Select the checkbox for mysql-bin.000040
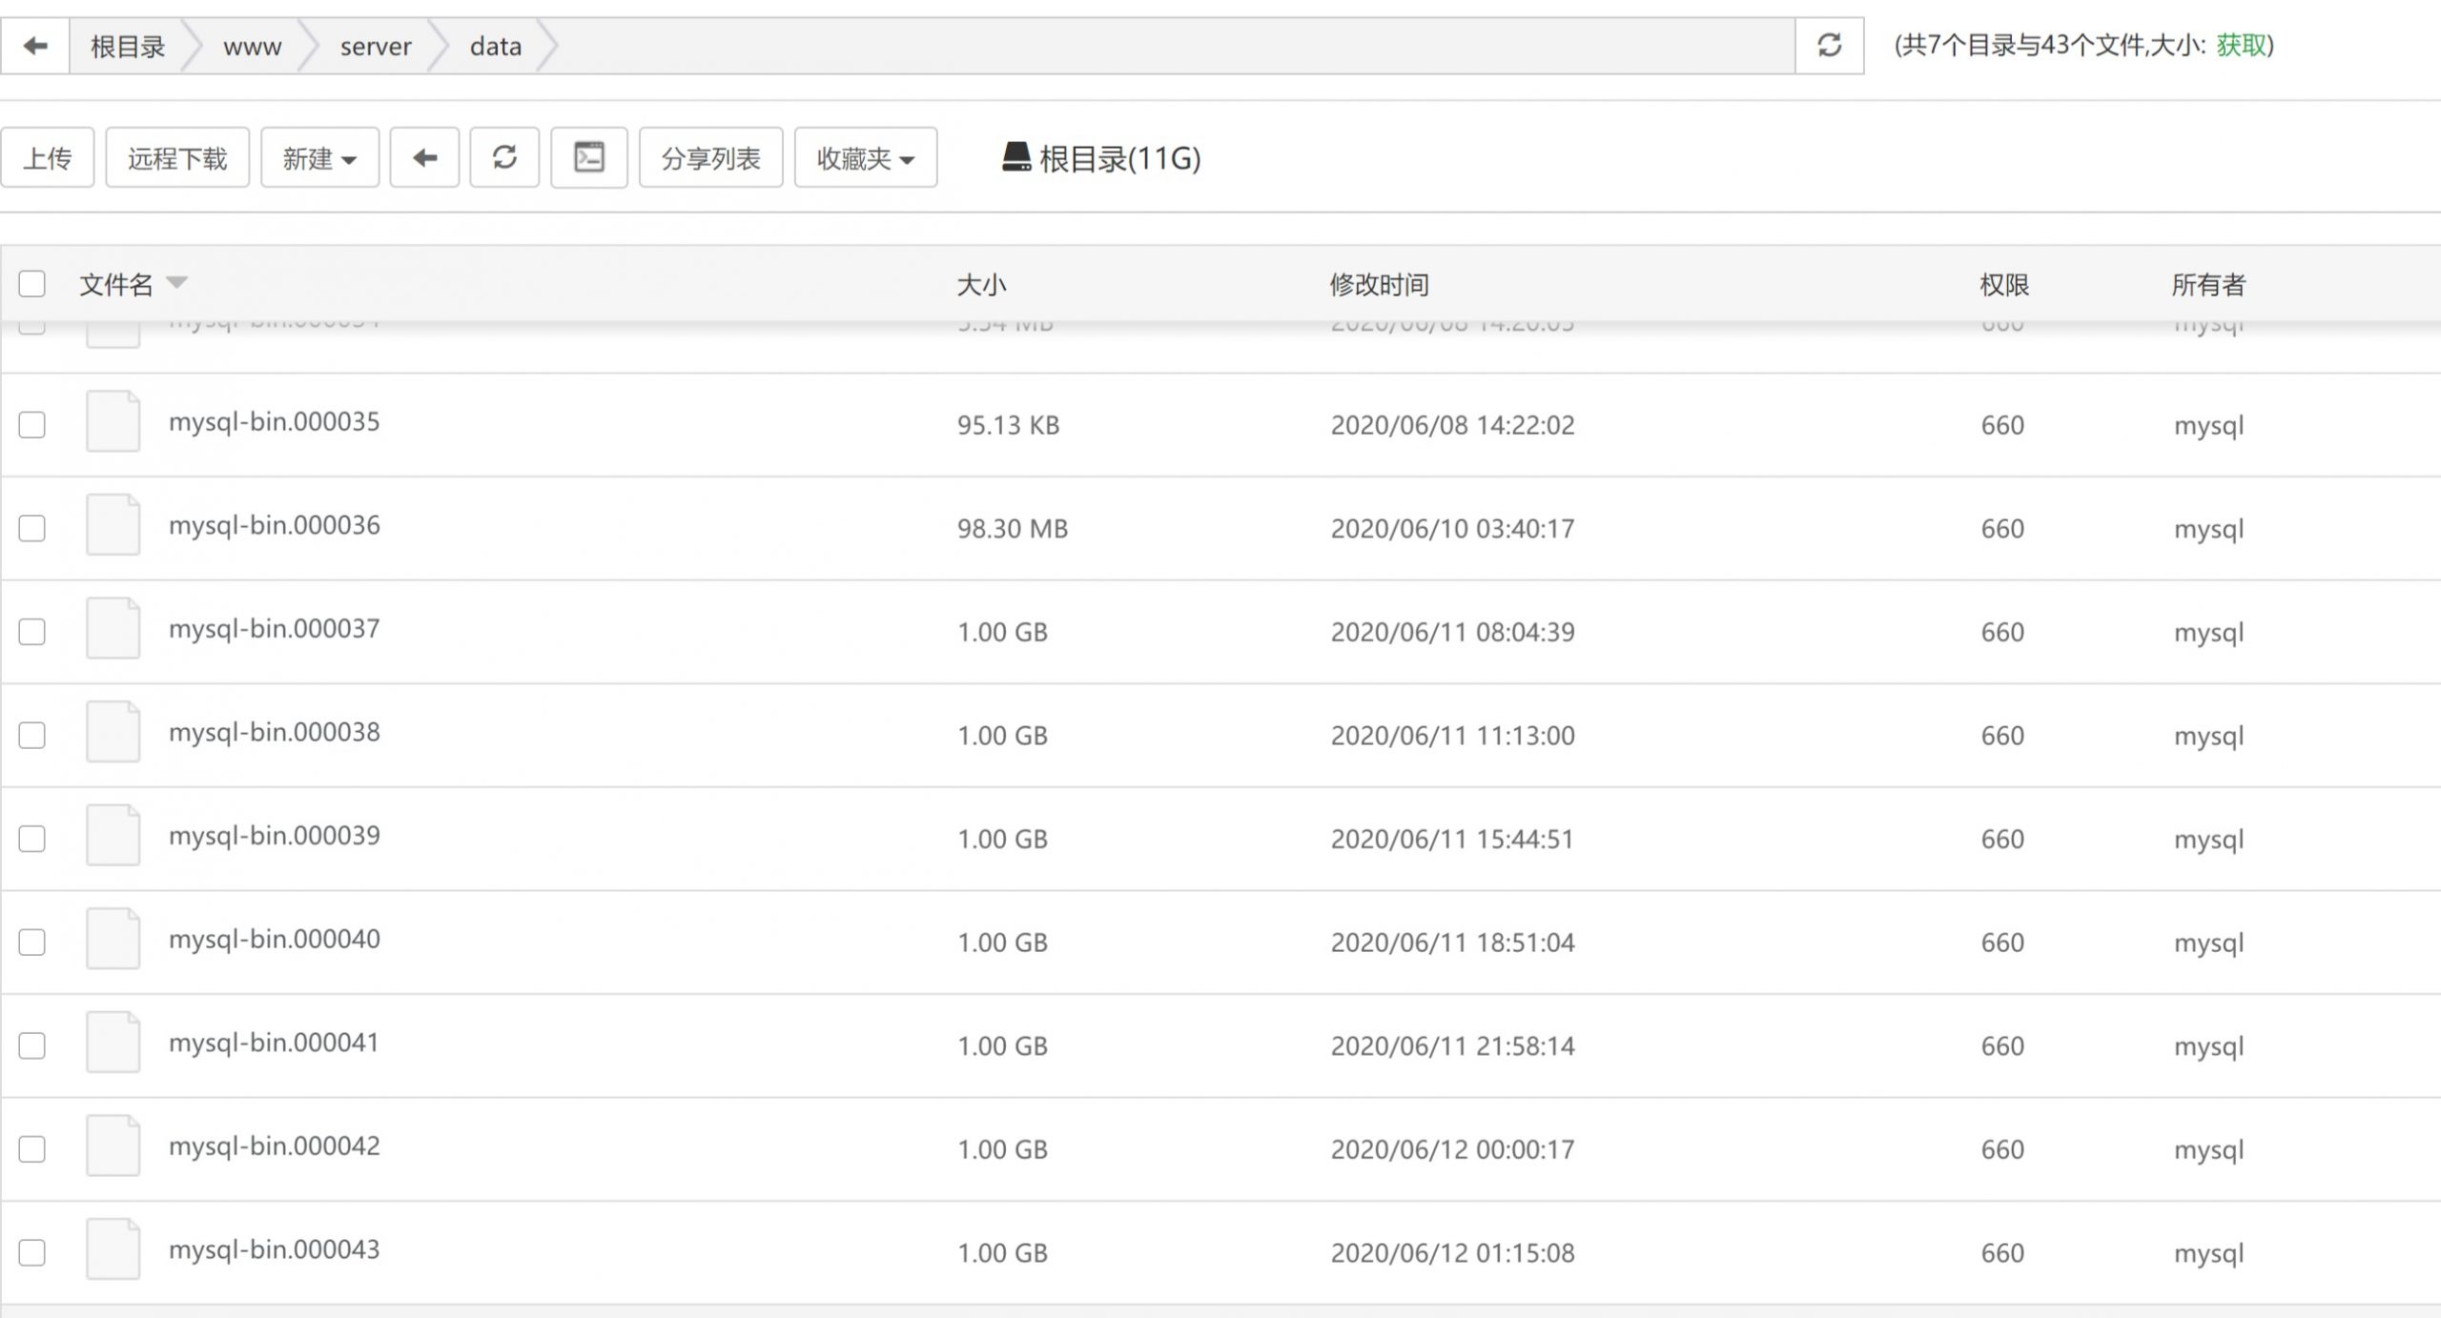 click(32, 942)
